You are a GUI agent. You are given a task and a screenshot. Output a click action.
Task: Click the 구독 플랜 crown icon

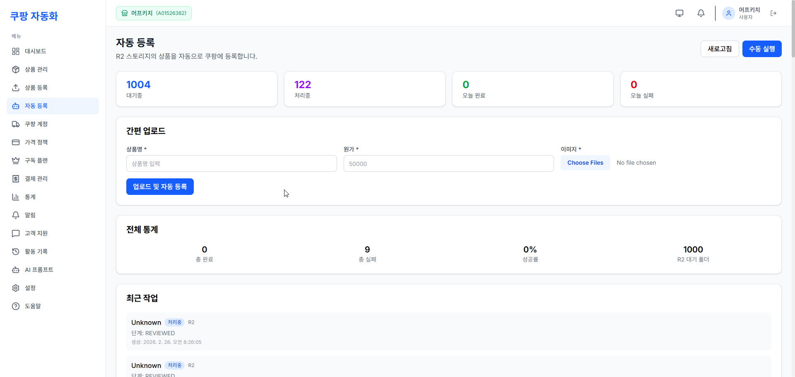[16, 161]
